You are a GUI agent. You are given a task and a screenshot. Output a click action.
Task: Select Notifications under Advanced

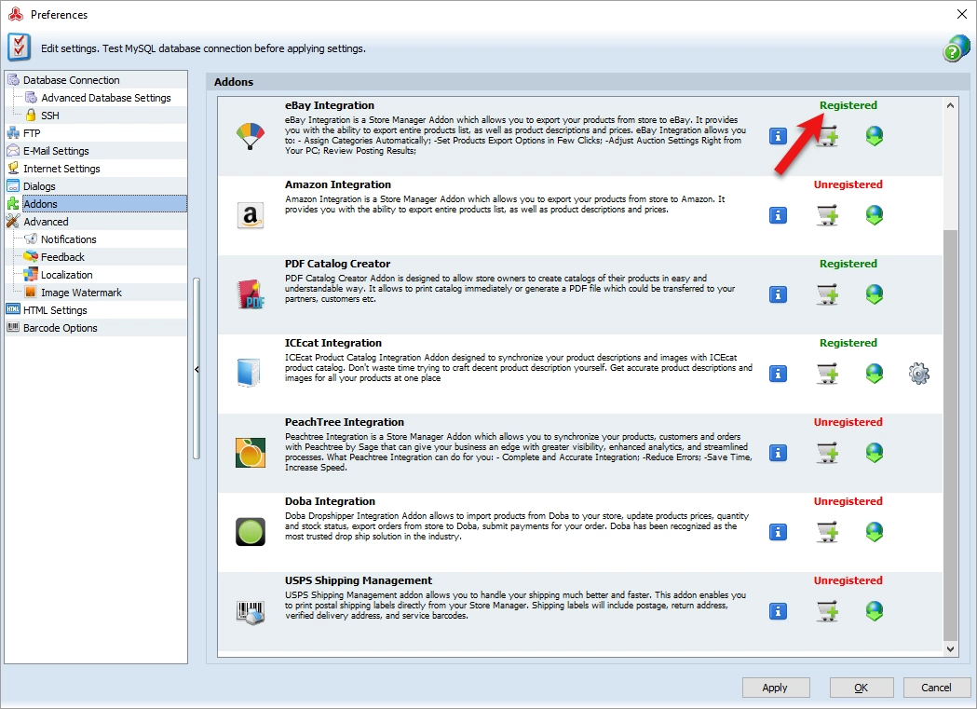(x=68, y=239)
